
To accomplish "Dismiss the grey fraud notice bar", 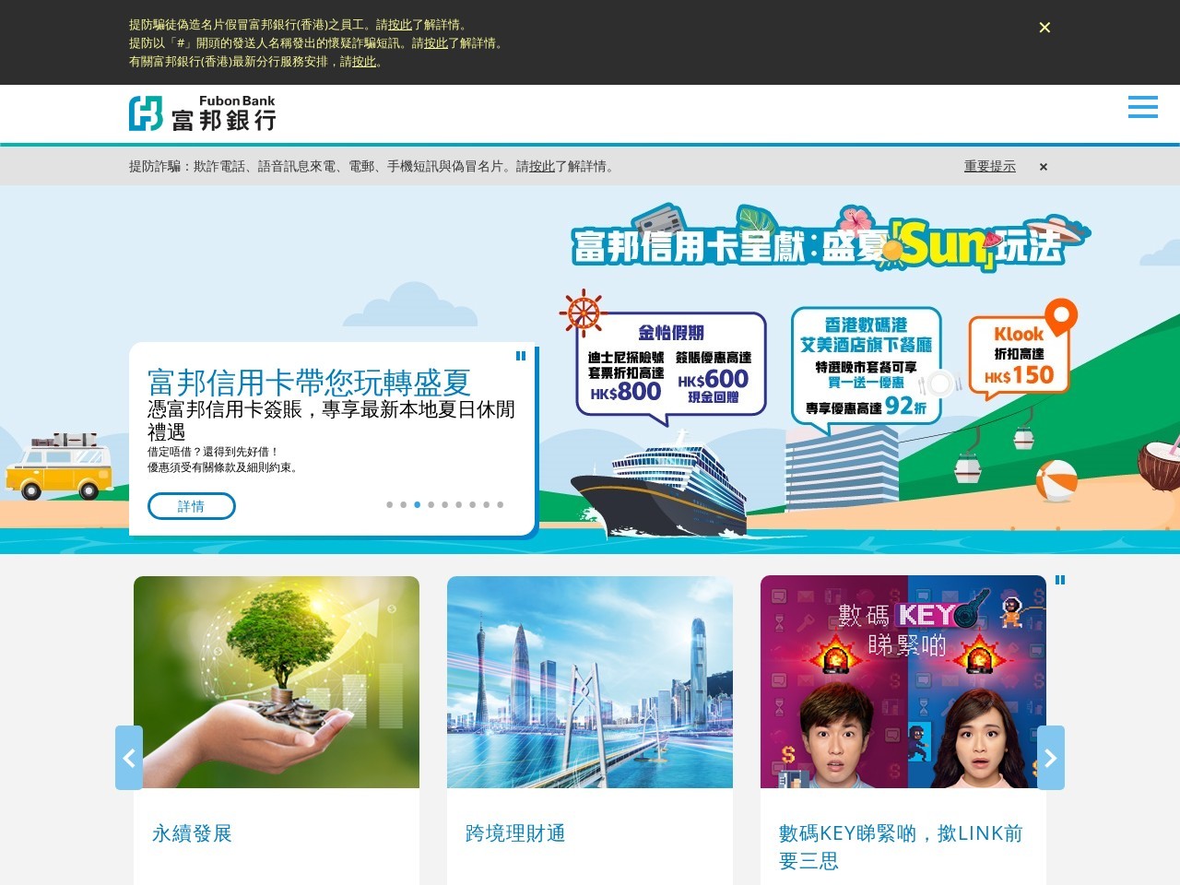I will [x=1044, y=167].
